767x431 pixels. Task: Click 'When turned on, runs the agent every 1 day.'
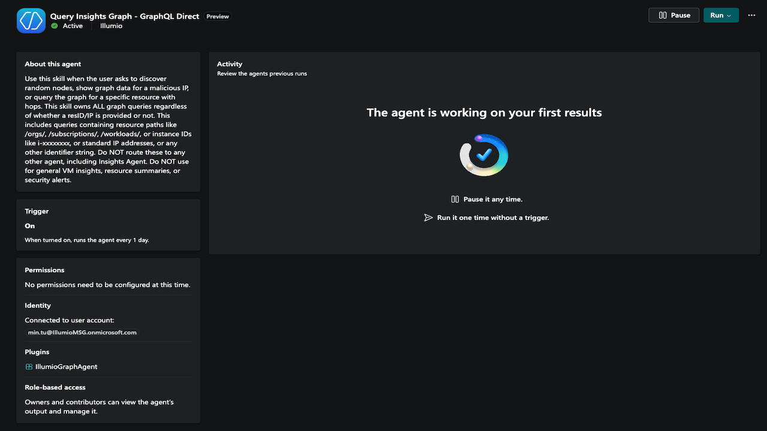click(87, 240)
